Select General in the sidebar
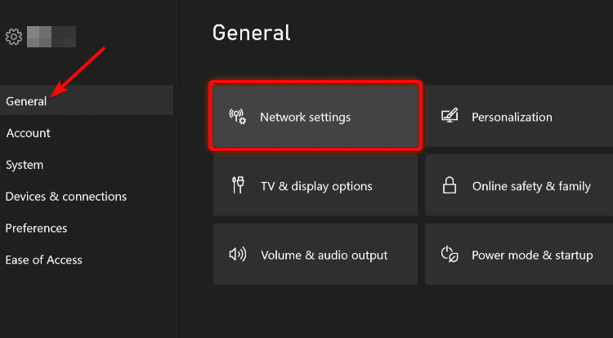Image resolution: width=613 pixels, height=338 pixels. (x=26, y=101)
